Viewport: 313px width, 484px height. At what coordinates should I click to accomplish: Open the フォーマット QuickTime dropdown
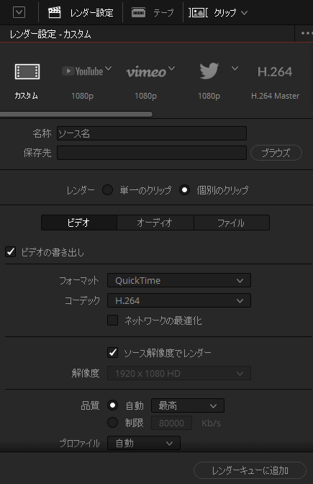179,281
